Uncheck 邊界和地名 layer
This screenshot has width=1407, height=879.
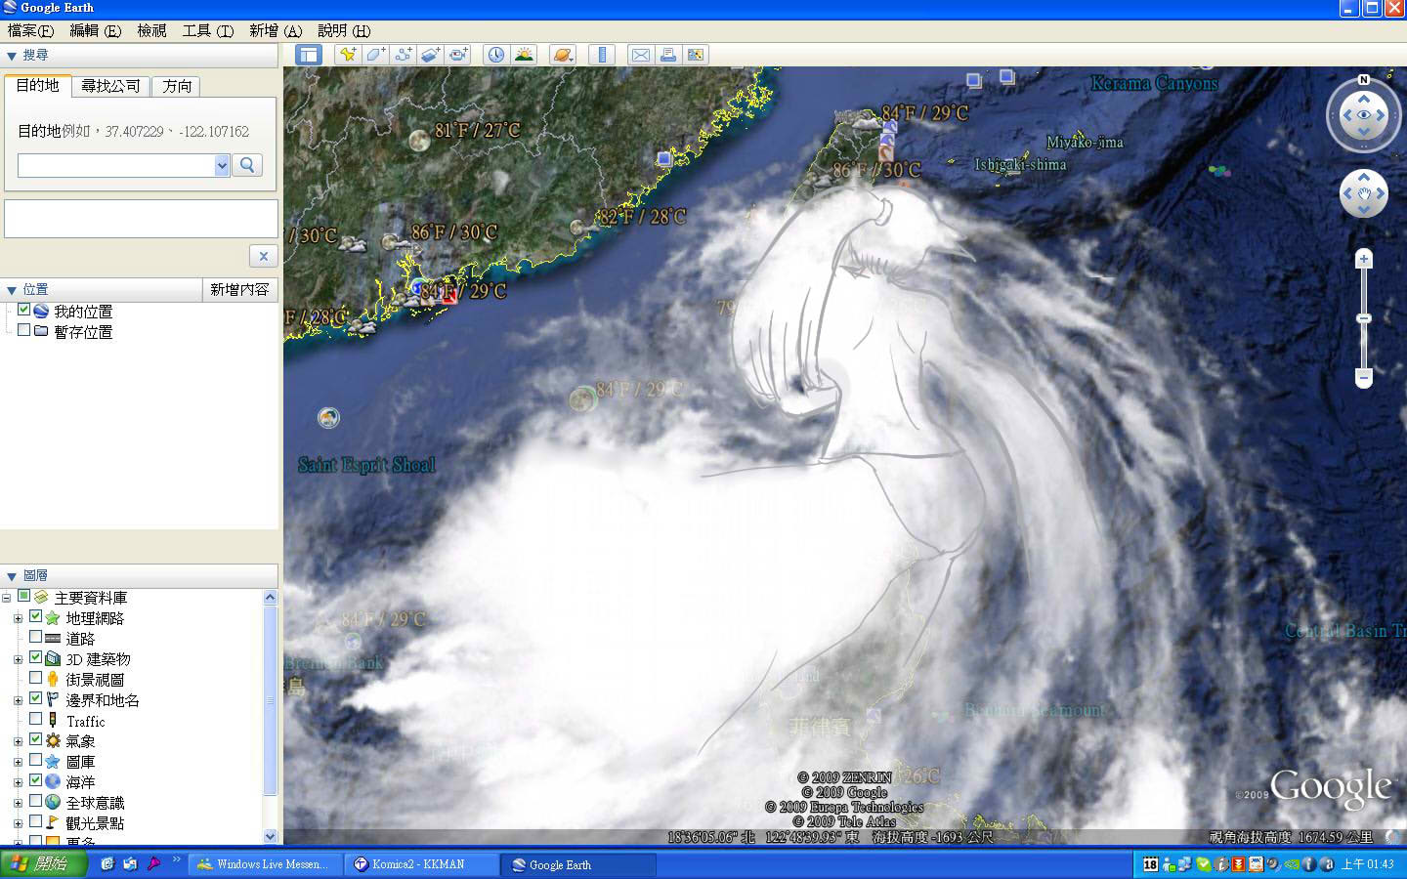(36, 698)
